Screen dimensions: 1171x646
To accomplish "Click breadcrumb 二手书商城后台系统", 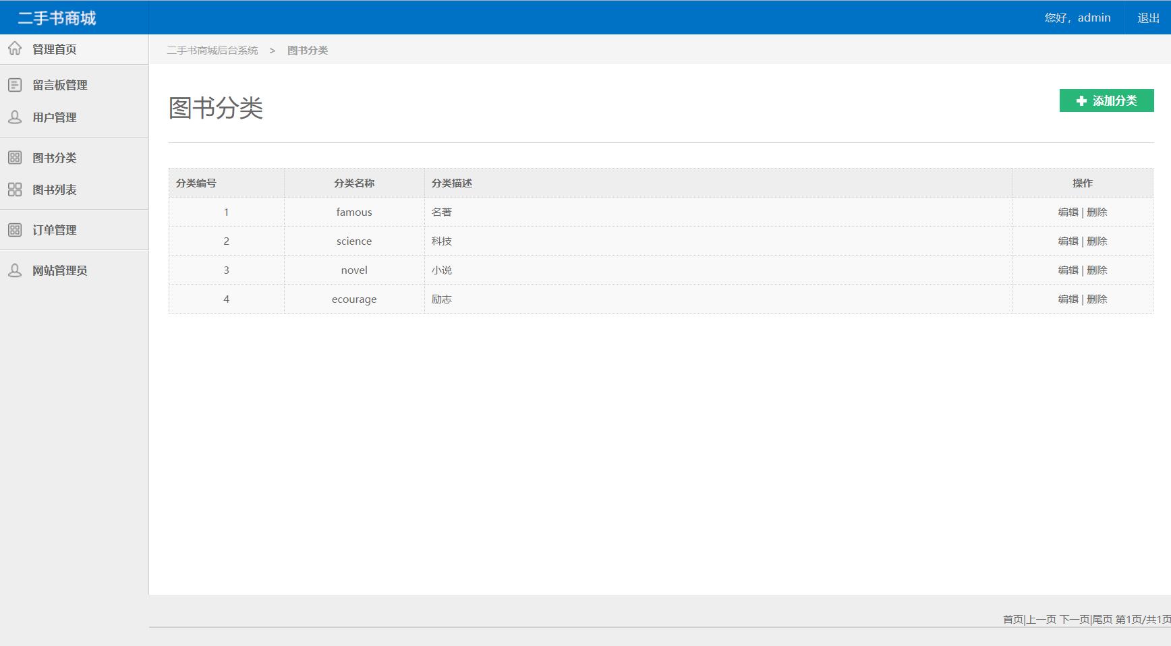I will 212,50.
